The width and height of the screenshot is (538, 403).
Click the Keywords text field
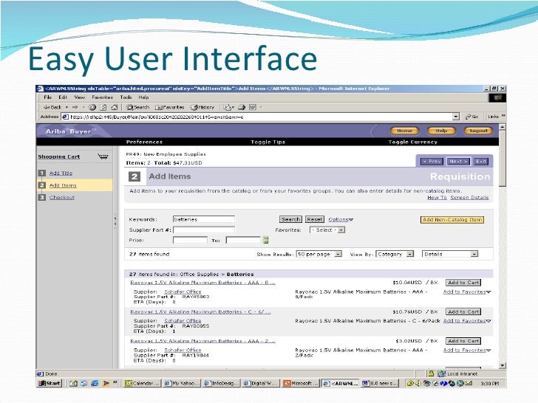tap(202, 219)
